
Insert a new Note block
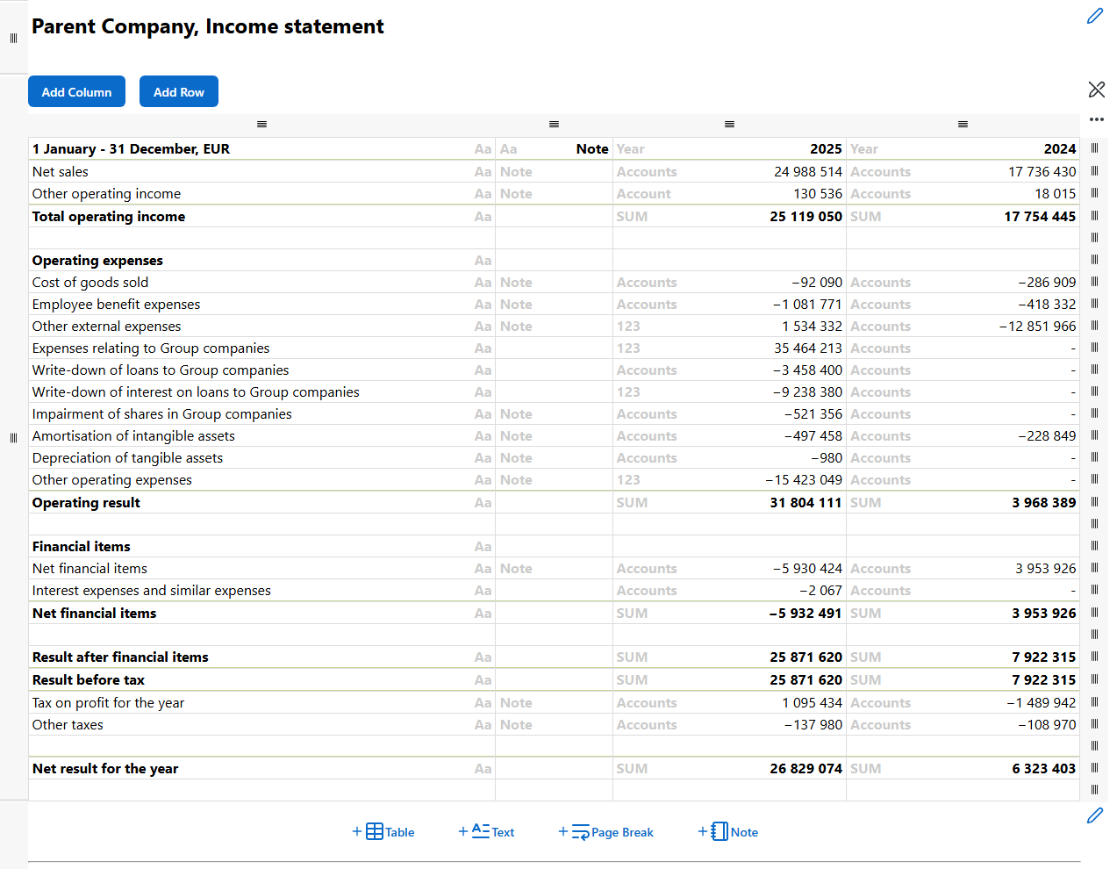point(728,831)
